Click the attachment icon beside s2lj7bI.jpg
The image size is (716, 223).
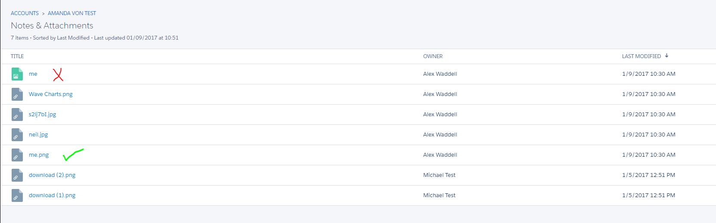(x=17, y=115)
